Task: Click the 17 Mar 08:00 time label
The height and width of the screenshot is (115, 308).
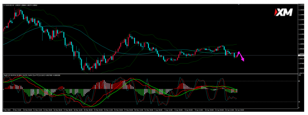Action: [x=68, y=110]
